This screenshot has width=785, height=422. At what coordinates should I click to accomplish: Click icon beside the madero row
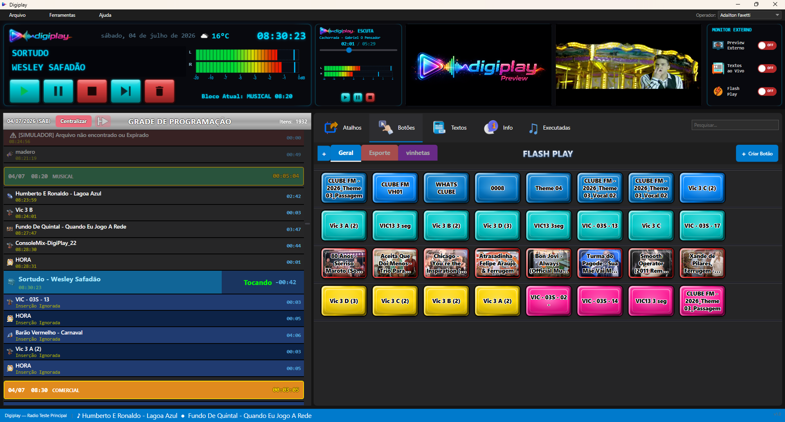click(x=10, y=155)
